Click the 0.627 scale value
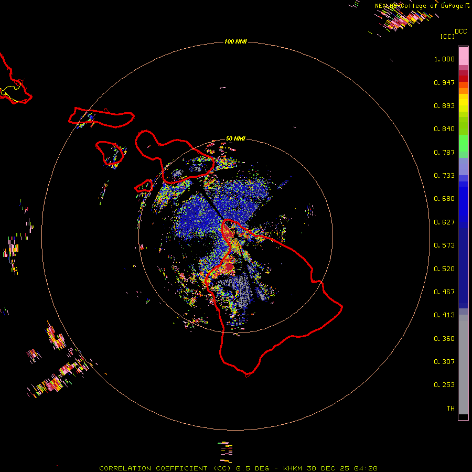This screenshot has height=472, width=472. [444, 222]
